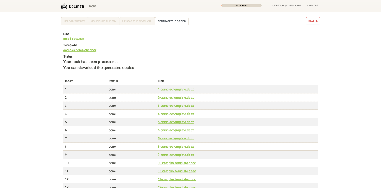Click the Link column header

161,81
